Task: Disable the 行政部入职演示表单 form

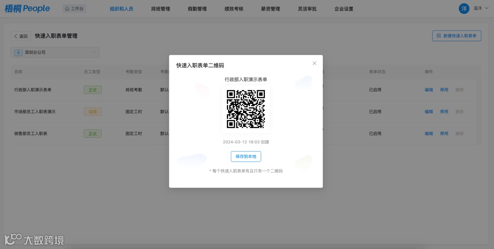Action: coord(444,90)
